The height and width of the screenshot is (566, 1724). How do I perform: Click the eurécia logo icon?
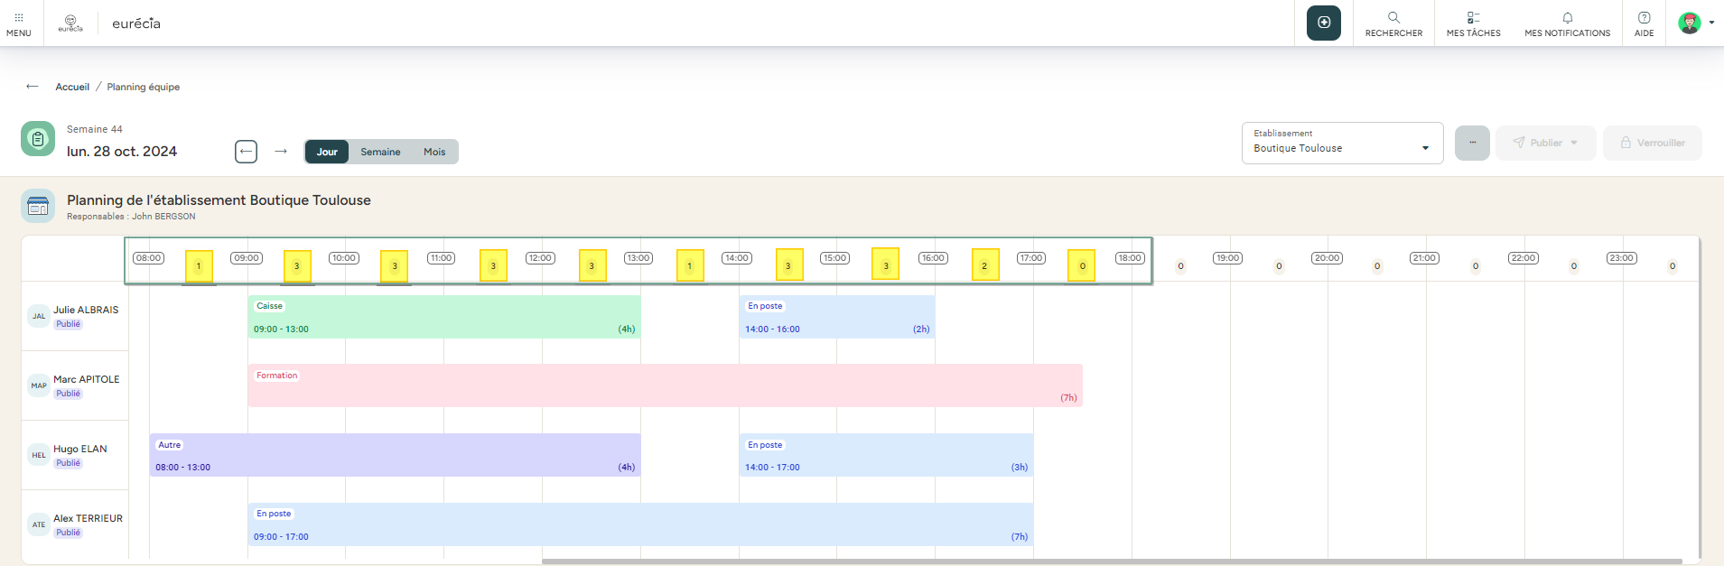[x=70, y=23]
